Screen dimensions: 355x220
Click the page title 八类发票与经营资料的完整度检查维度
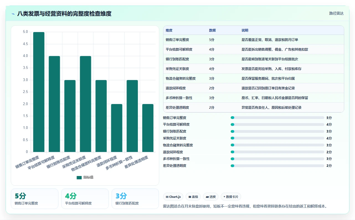[x=64, y=14]
